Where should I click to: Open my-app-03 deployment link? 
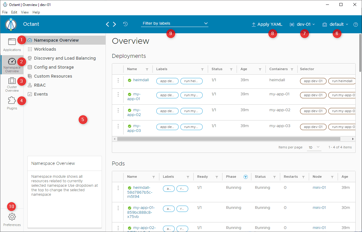click(x=134, y=128)
